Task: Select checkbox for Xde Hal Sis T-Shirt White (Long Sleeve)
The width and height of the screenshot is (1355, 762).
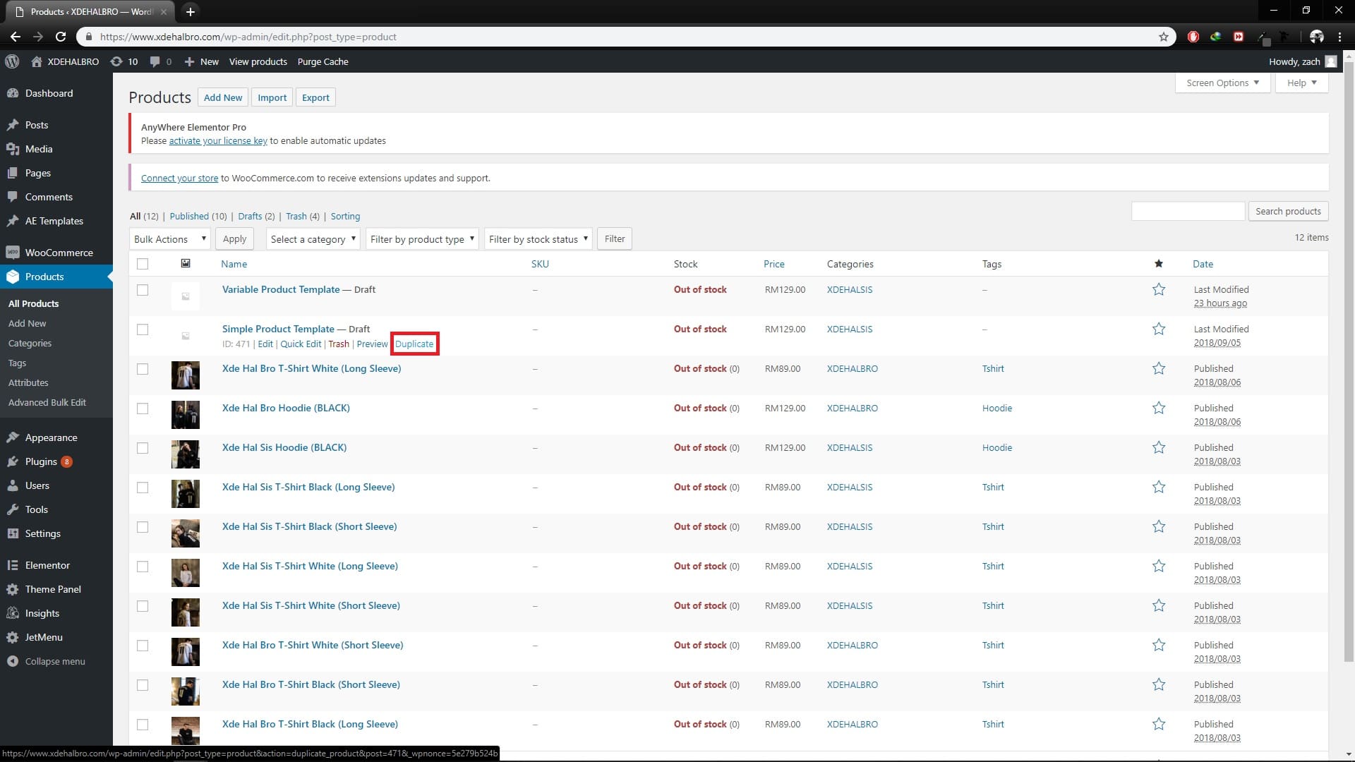Action: pos(143,567)
